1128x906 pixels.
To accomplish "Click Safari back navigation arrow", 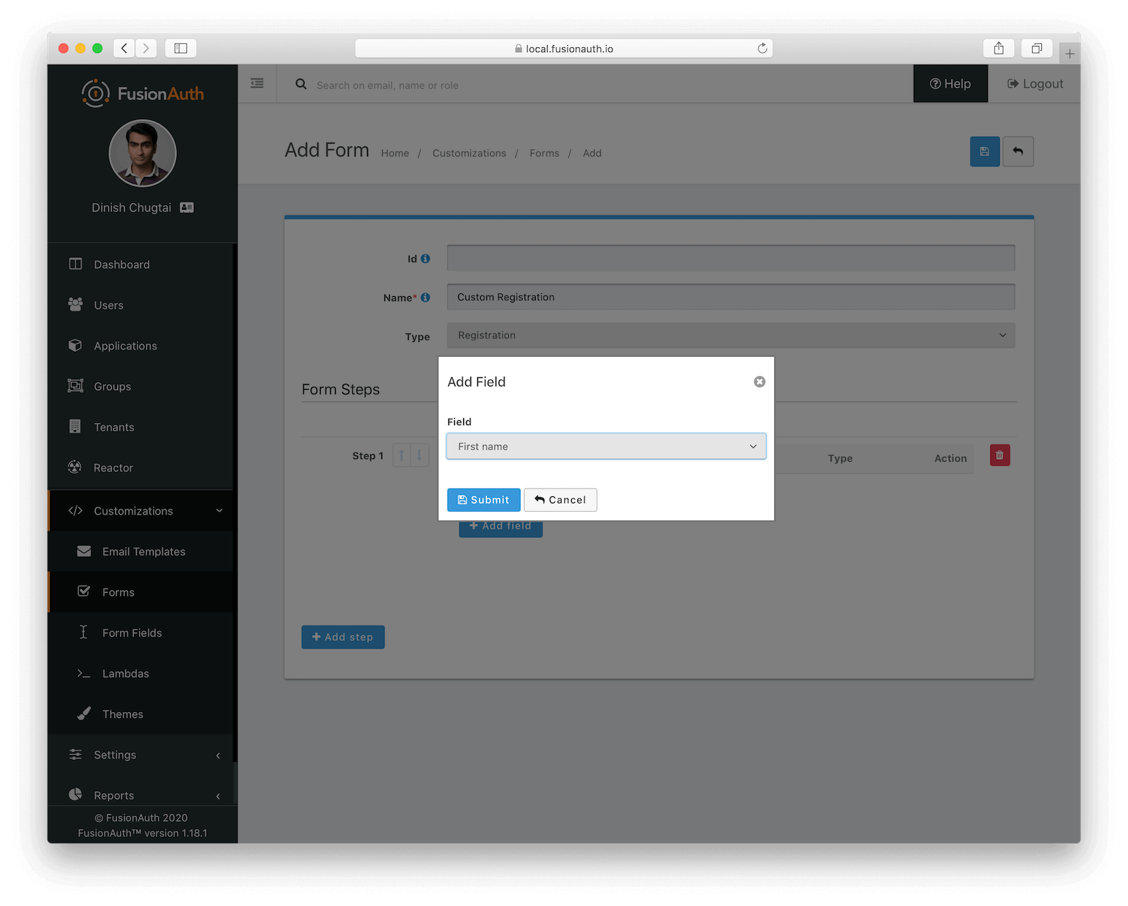I will pos(124,48).
